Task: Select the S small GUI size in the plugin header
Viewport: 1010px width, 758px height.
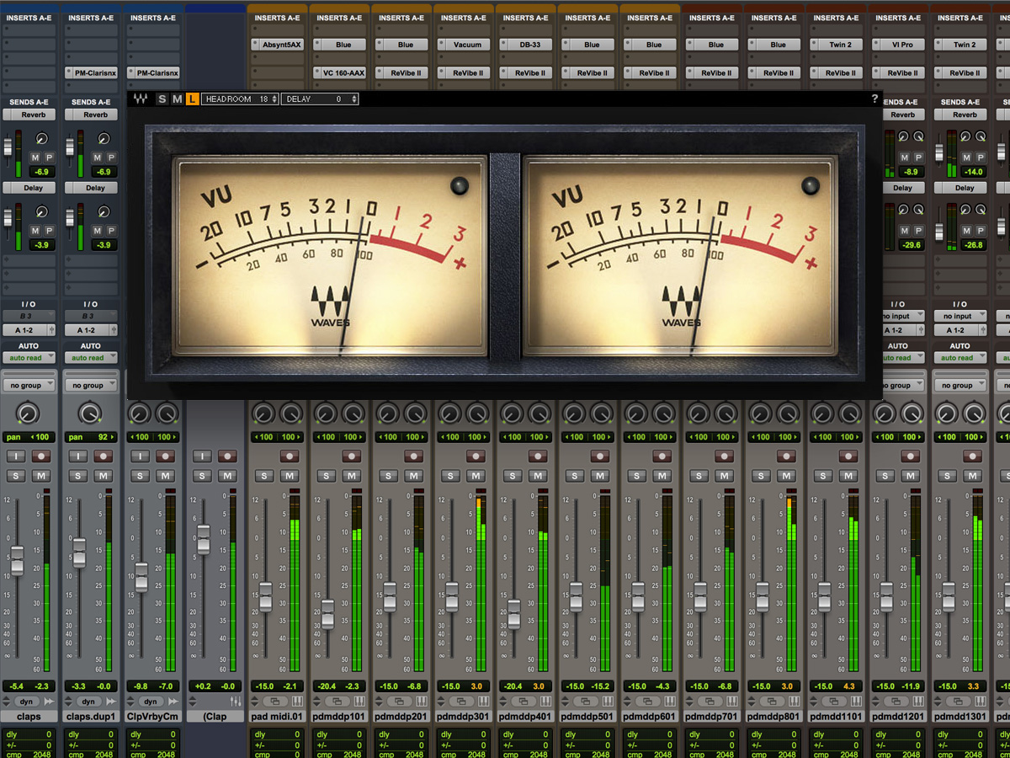Action: (x=162, y=99)
